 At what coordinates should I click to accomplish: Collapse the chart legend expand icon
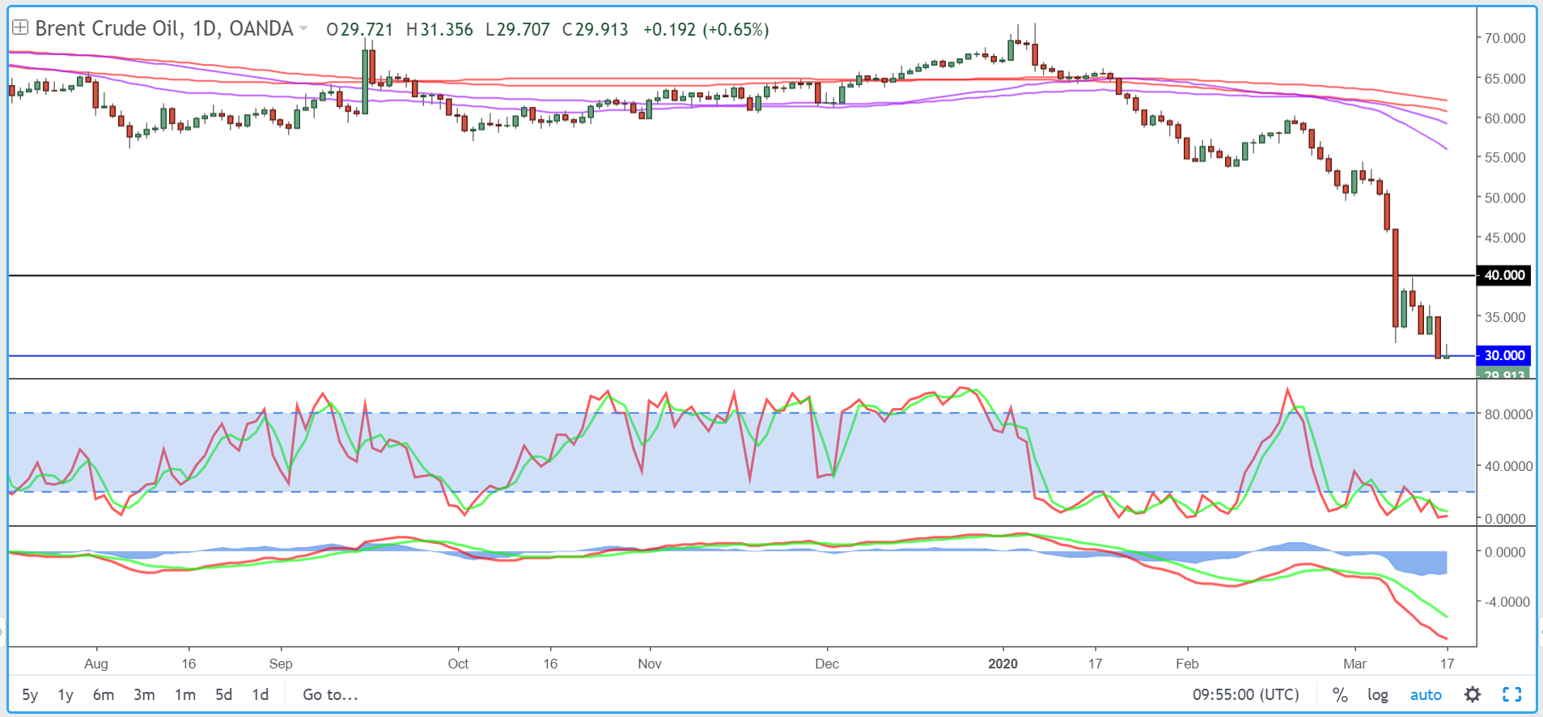coord(20,28)
